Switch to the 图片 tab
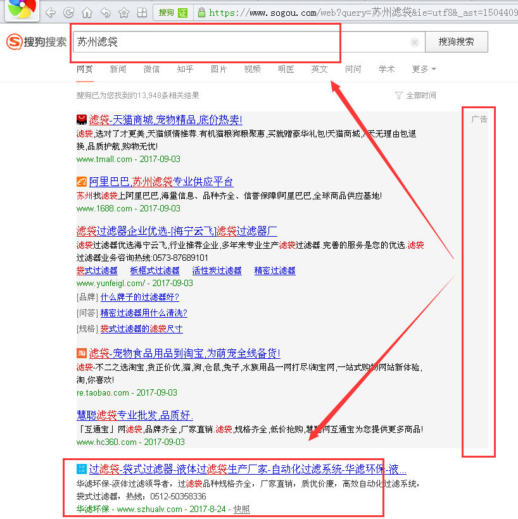 click(x=218, y=69)
